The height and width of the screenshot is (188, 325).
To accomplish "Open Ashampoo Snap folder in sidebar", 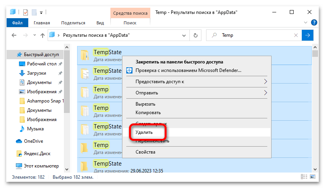I will click(45, 101).
